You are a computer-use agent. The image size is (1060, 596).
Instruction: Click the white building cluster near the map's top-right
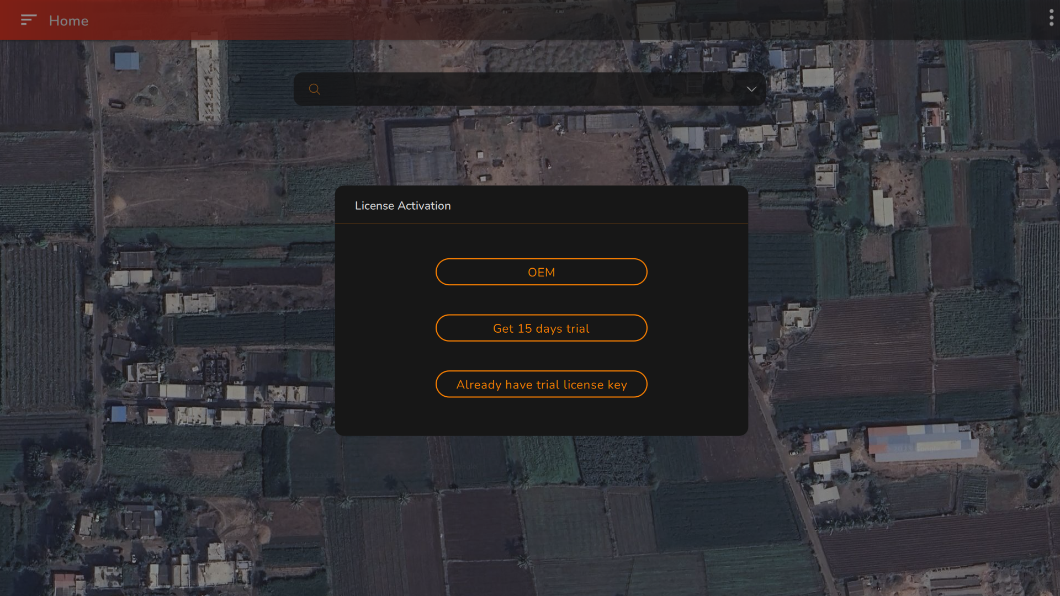point(817,77)
